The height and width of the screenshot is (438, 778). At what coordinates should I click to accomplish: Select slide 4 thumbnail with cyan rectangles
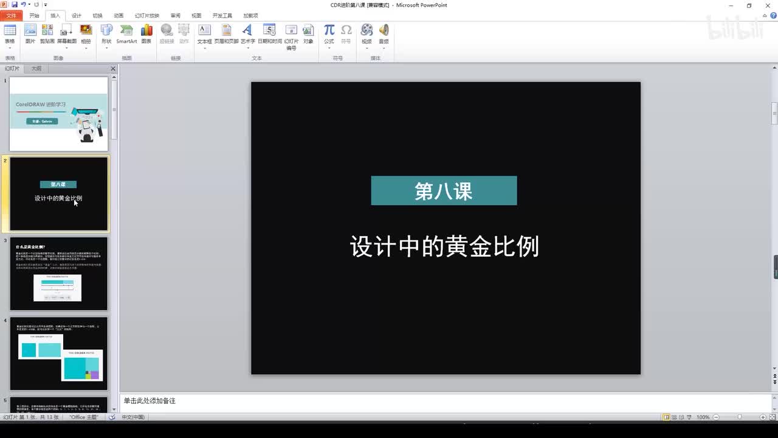58,353
